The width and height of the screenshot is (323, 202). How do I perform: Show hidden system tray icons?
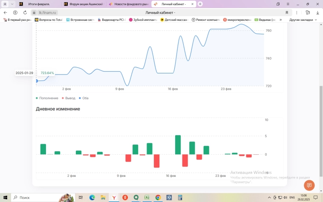tap(269, 198)
